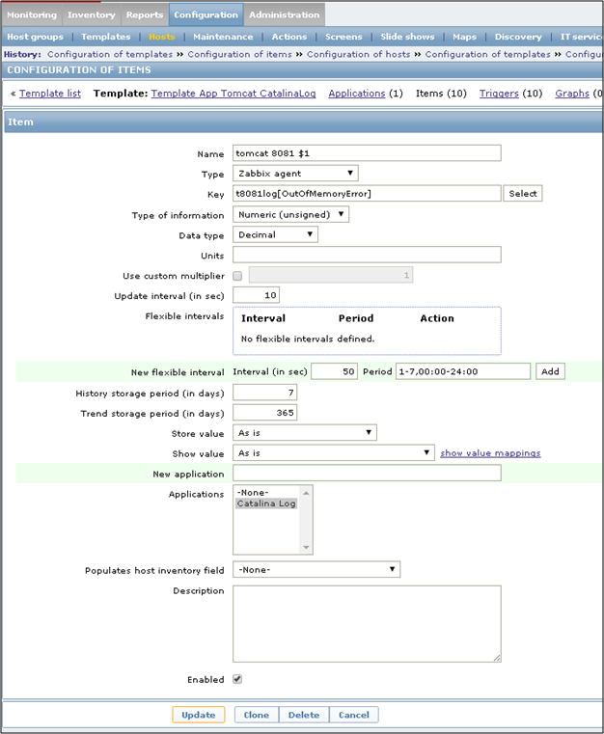Enable the Use custom multiplier checkbox
The width and height of the screenshot is (604, 734).
(237, 276)
